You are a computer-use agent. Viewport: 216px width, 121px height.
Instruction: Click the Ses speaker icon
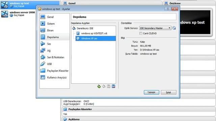click(43, 44)
